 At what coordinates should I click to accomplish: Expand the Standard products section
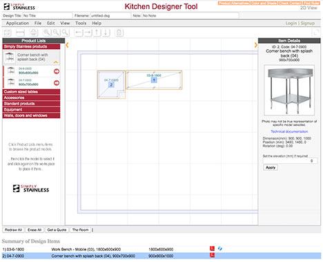click(31, 104)
